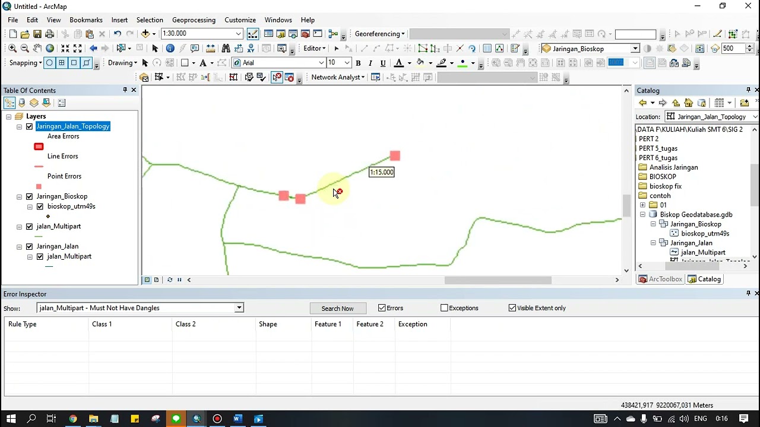Image resolution: width=760 pixels, height=427 pixels.
Task: Click the fill color bucket swatch
Action: 420,63
